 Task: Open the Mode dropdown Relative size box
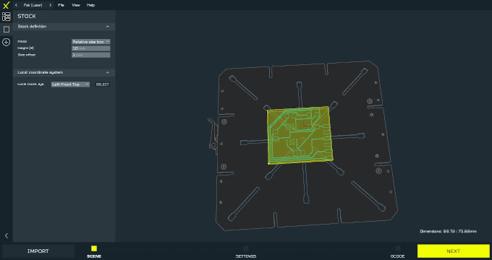click(x=90, y=42)
